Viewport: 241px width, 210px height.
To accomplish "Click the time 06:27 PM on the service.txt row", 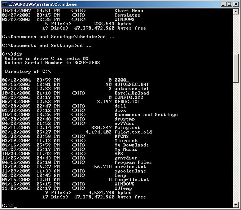I will [x=48, y=167].
